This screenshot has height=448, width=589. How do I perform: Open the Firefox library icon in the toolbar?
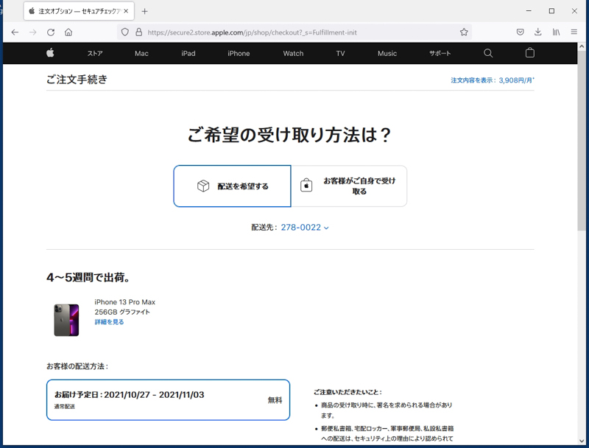tap(554, 32)
